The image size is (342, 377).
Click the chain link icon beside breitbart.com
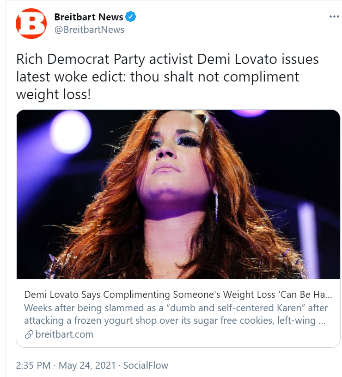29,334
